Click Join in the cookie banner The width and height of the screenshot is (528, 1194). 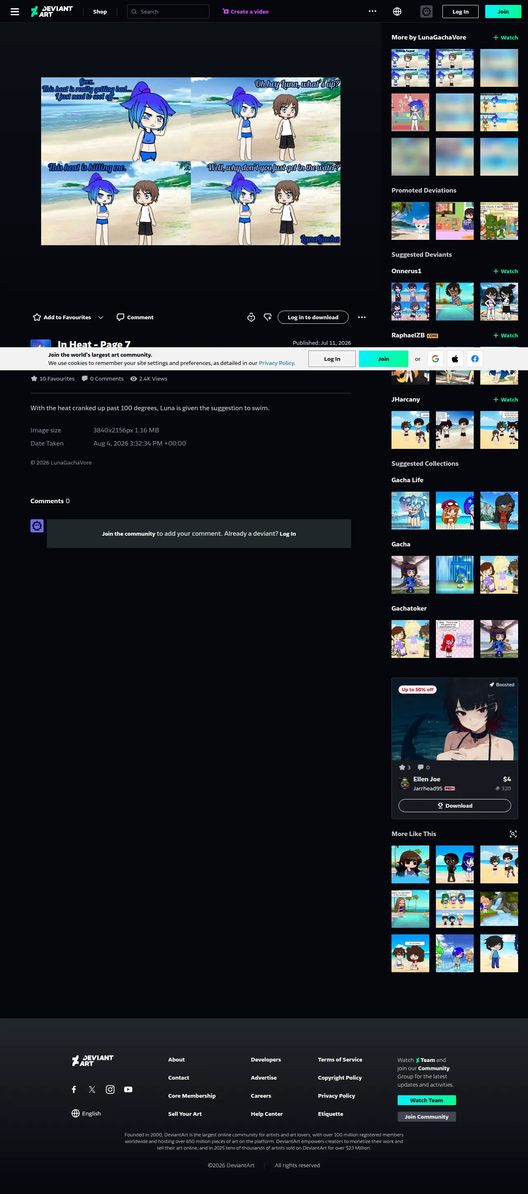[x=384, y=359]
